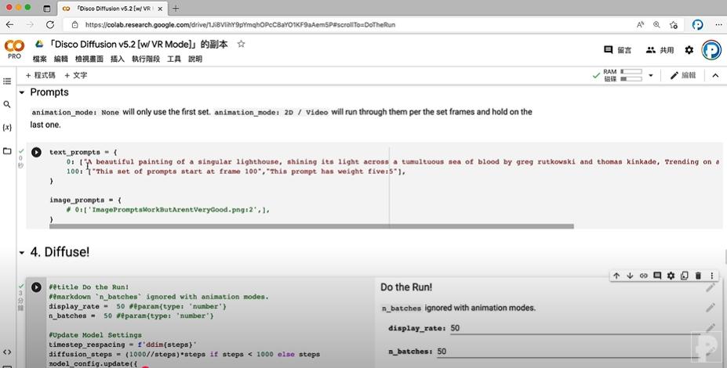
Task: Click the "#@title Do the Run!" code line
Action: tap(89, 287)
